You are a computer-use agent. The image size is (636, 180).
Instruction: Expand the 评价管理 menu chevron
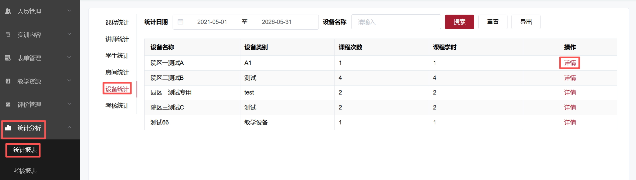coord(69,104)
